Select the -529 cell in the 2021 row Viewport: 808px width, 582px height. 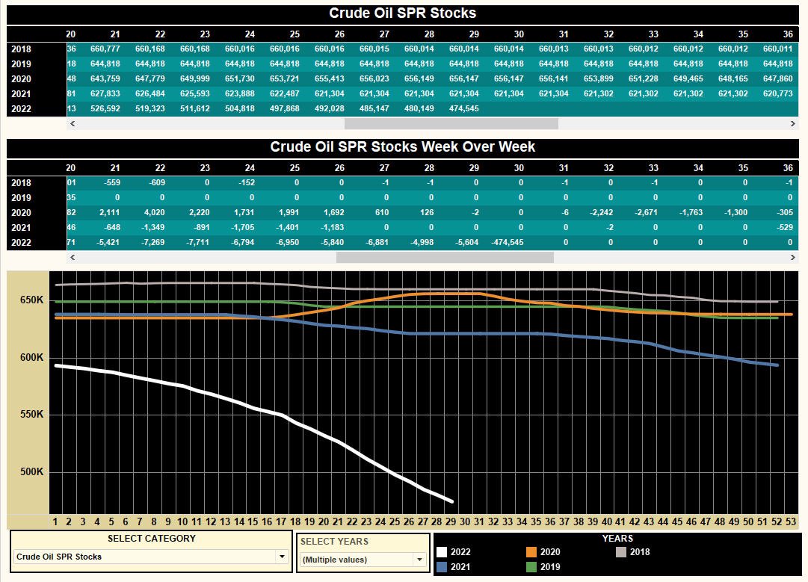786,227
